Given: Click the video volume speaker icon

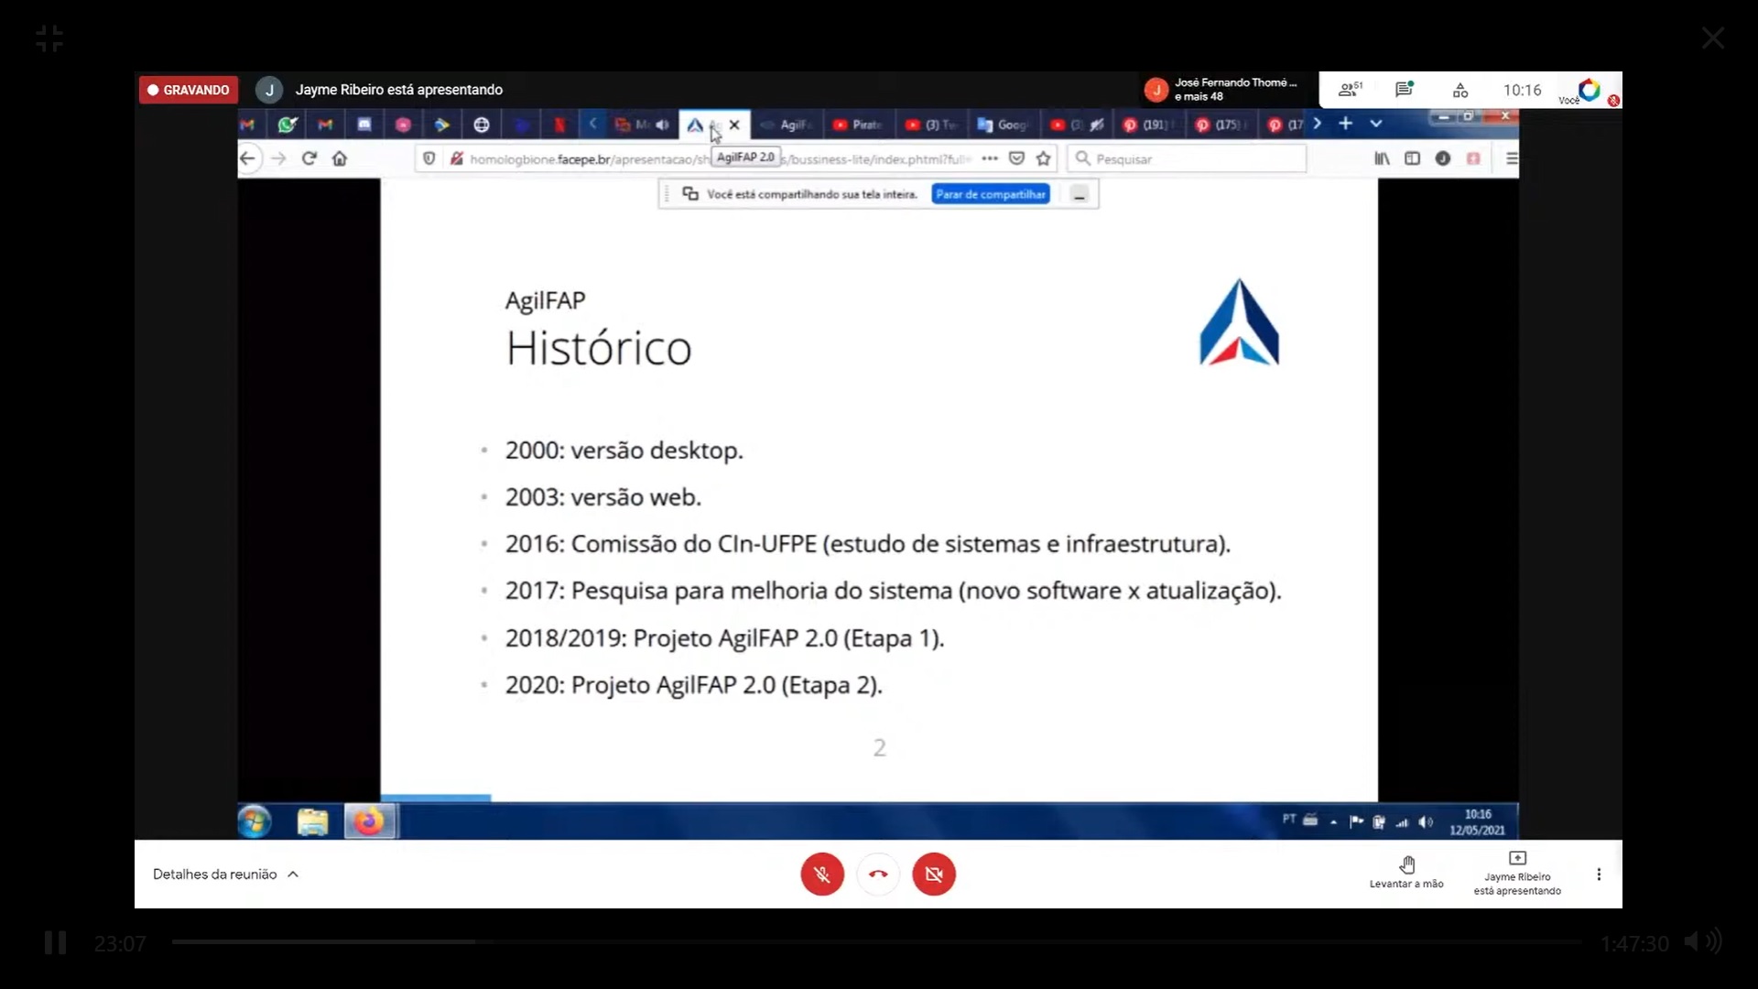Looking at the screenshot, I should (x=1703, y=941).
